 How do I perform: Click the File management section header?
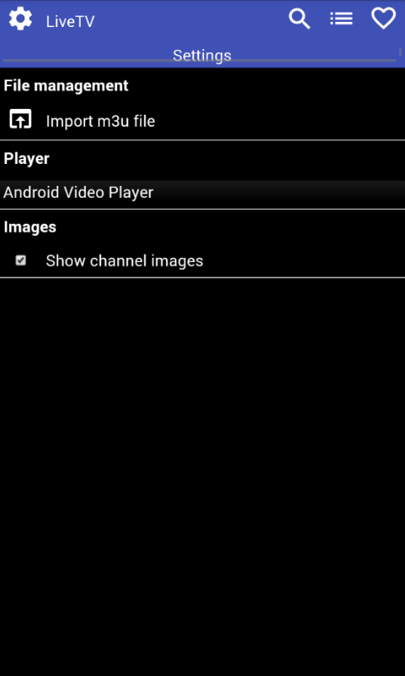pyautogui.click(x=66, y=85)
